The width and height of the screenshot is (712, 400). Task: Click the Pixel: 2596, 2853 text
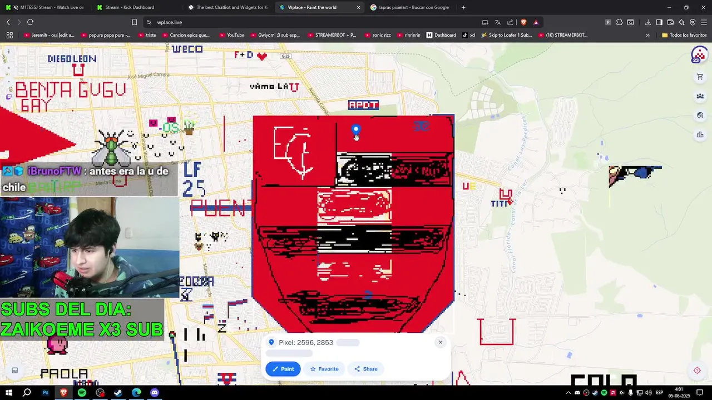click(x=306, y=343)
